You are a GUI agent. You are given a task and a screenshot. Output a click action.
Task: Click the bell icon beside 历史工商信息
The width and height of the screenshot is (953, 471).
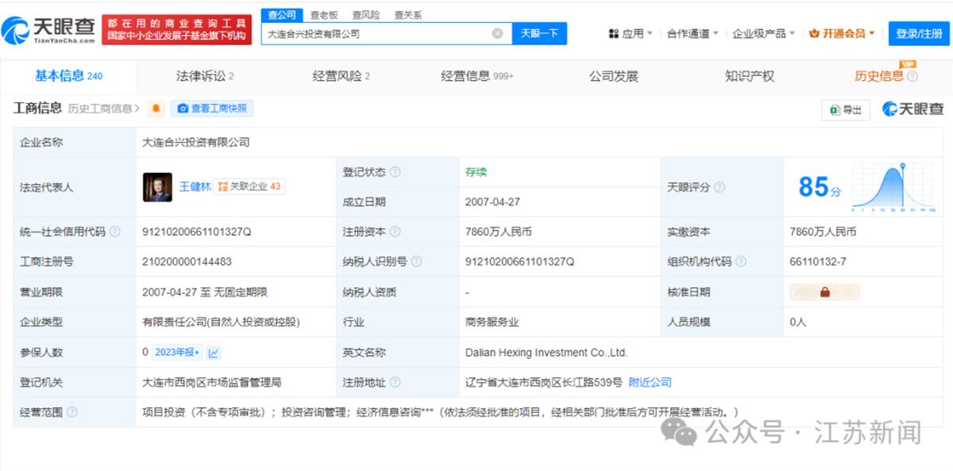point(156,108)
